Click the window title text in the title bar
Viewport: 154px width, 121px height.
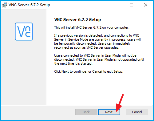point(29,5)
